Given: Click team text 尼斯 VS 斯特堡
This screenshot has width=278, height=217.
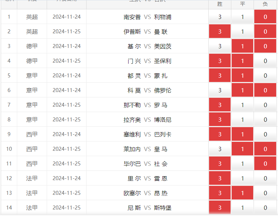Looking at the screenshot, I should tap(149, 208).
